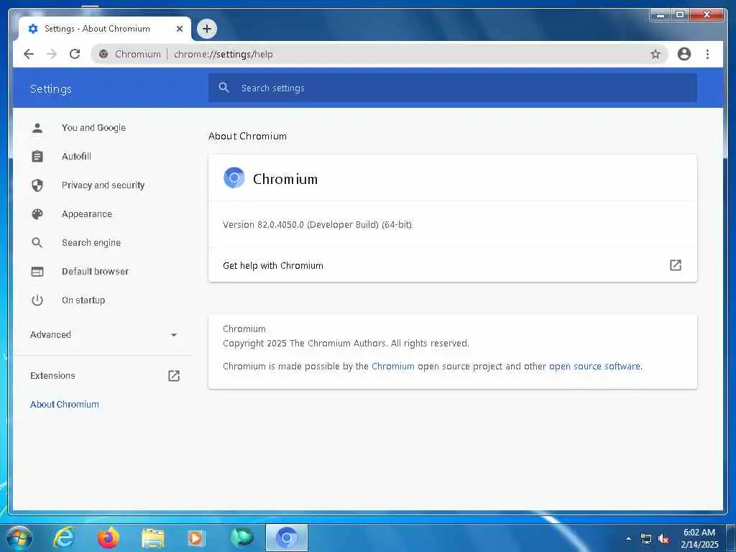Open the clock showing 6:02 AM
Viewport: 736px width, 552px height.
[699, 538]
